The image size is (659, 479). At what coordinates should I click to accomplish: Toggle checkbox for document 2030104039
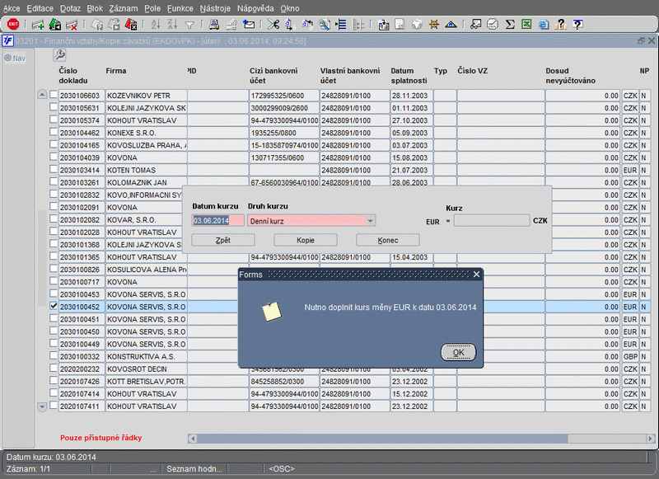coord(54,157)
